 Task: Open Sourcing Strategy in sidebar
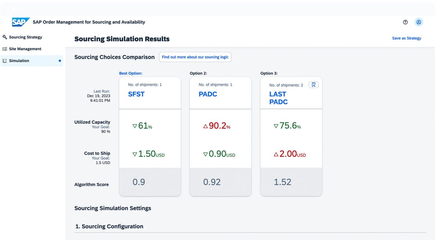25,37
